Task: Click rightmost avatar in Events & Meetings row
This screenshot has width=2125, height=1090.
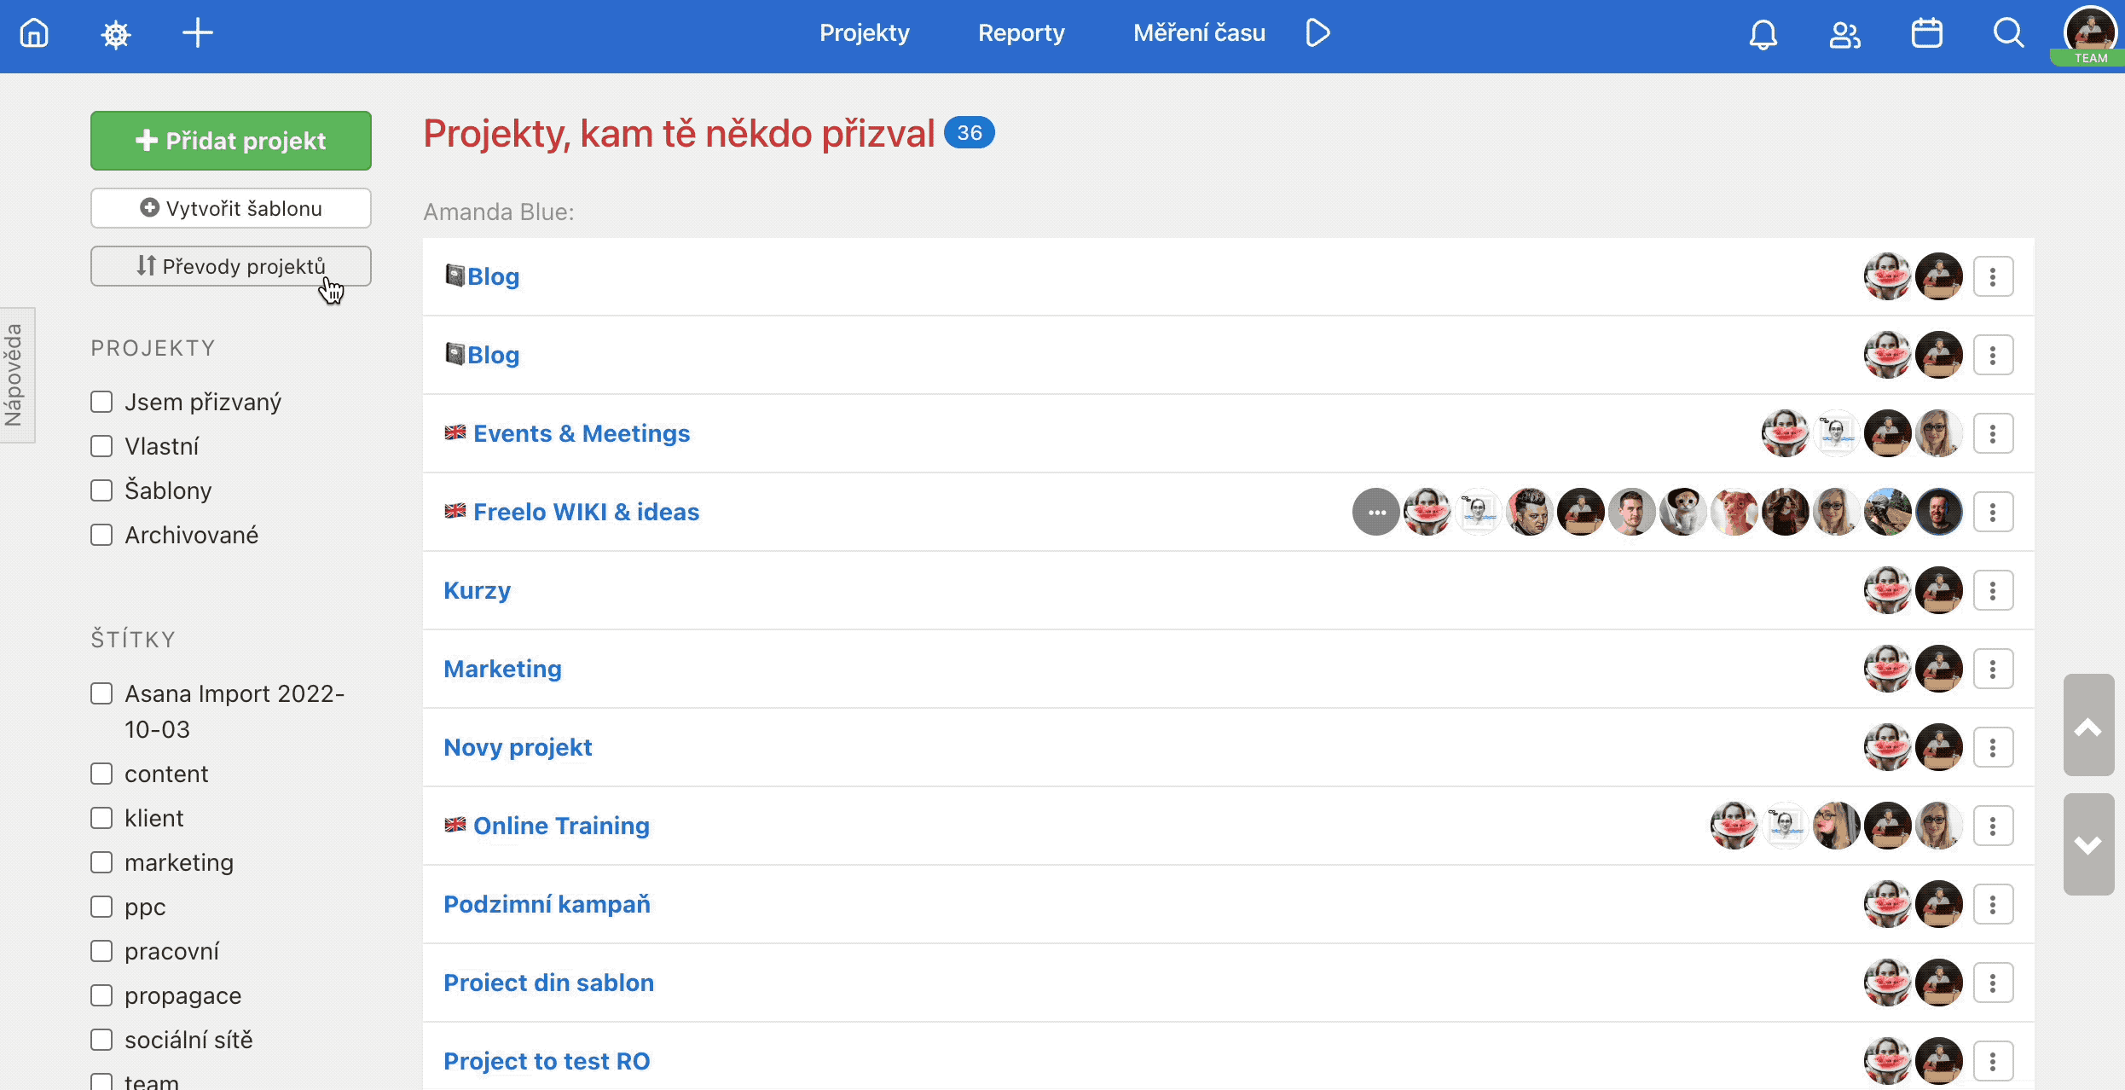Action: tap(1938, 433)
